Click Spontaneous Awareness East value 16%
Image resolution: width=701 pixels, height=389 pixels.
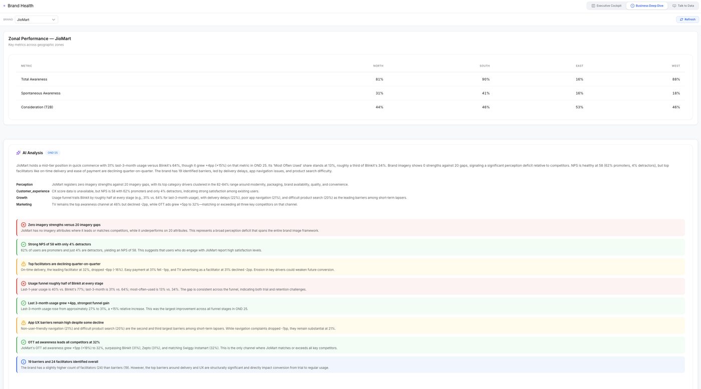pos(579,93)
